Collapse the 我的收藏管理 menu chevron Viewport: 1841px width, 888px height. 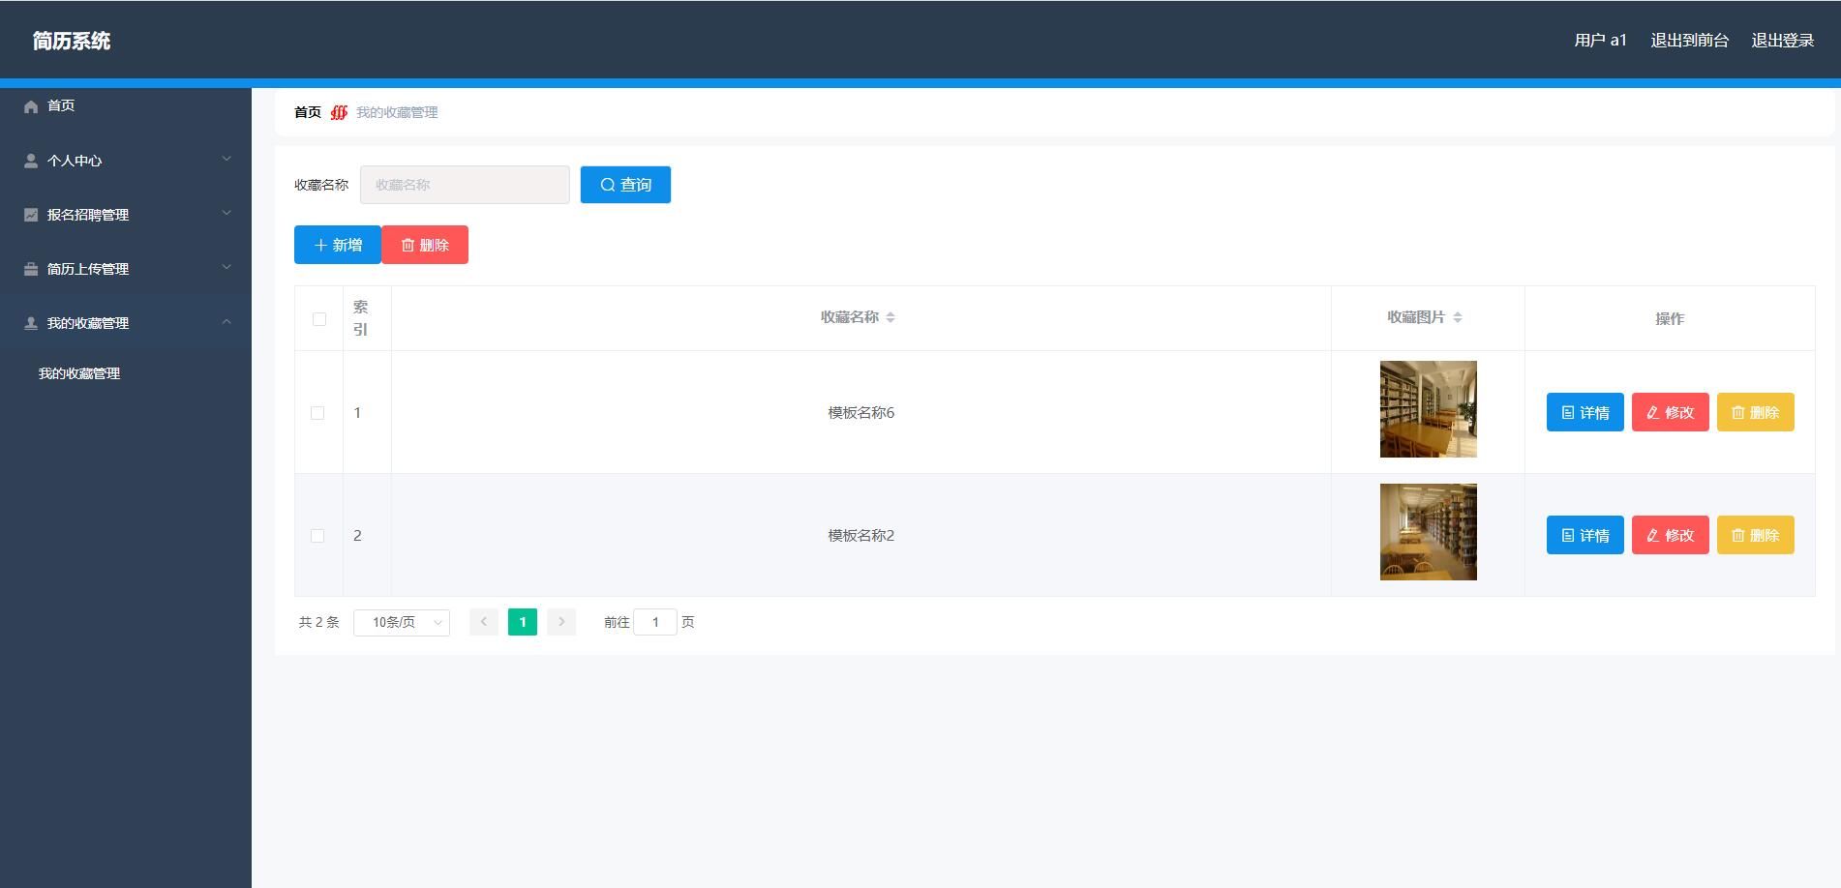226,322
